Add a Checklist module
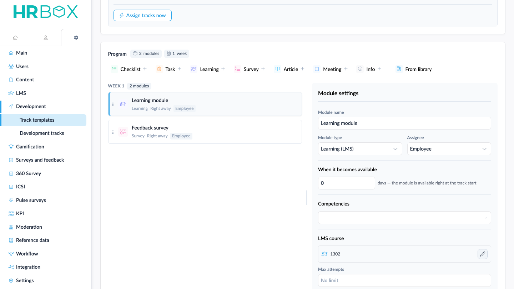Screen dimensions: 514x289 tap(129, 69)
